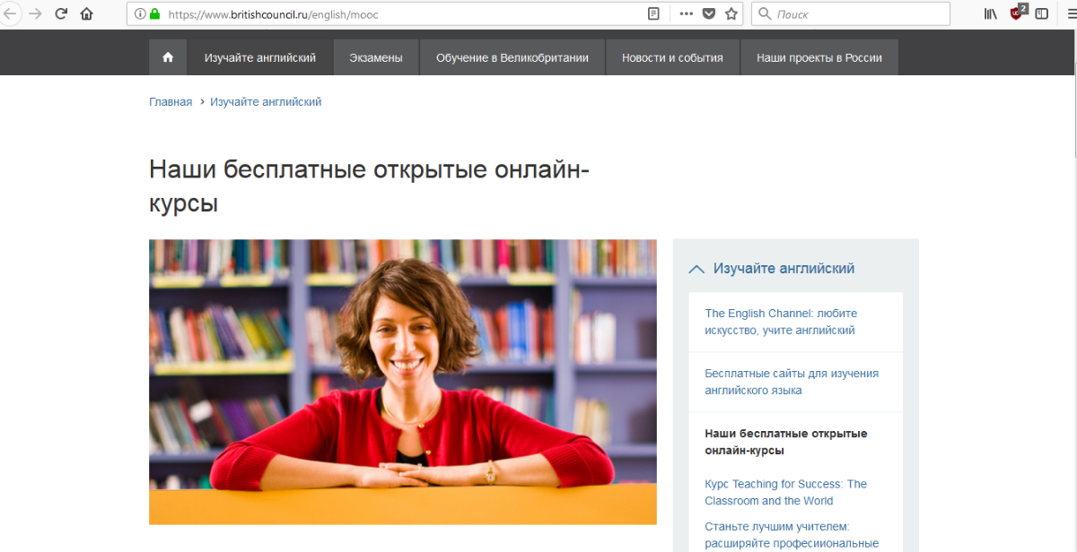Screen dimensions: 1077x552
Task: Bookmark this page with the star icon
Action: coord(731,14)
